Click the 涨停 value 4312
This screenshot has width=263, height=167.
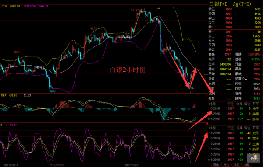click(x=256, y=94)
